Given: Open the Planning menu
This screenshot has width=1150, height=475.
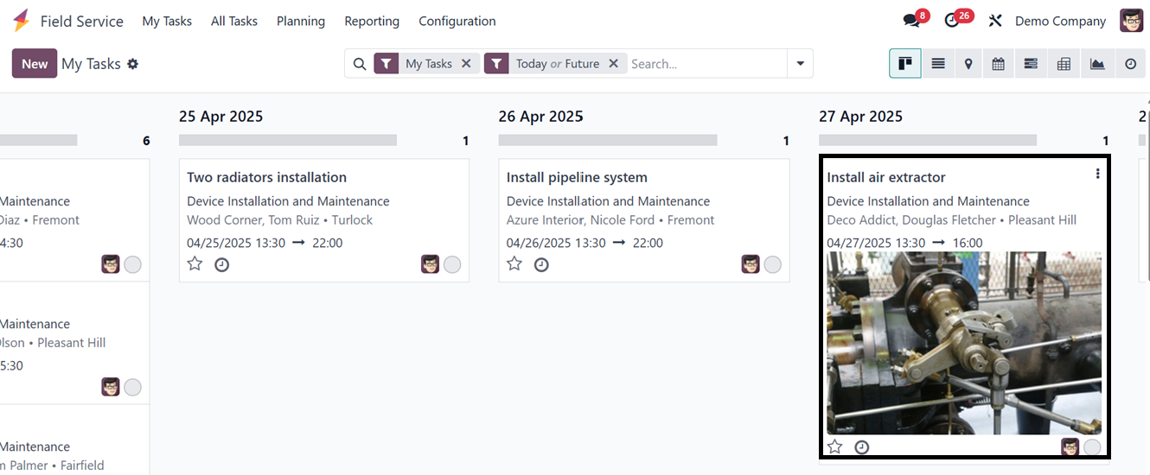Looking at the screenshot, I should [301, 21].
